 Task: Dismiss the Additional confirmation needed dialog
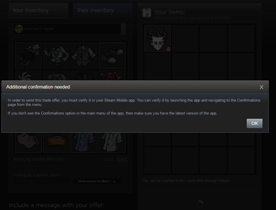pos(261,87)
